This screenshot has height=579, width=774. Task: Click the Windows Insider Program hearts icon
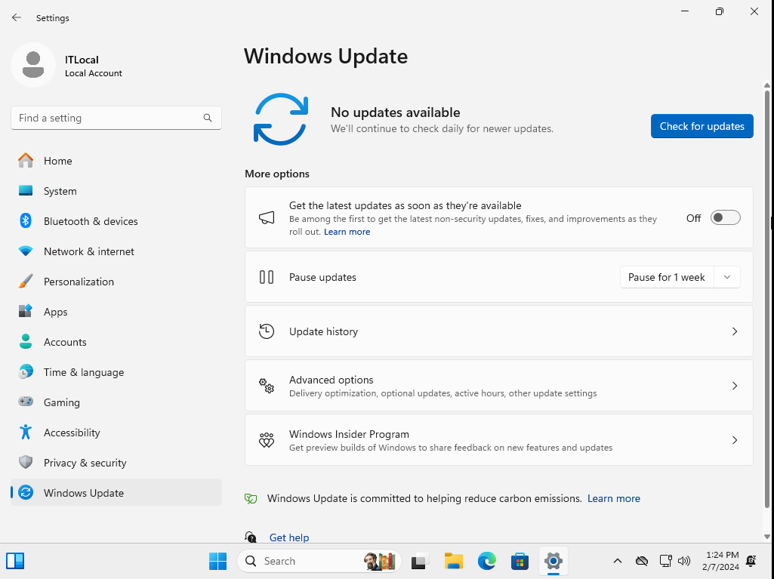tap(267, 440)
